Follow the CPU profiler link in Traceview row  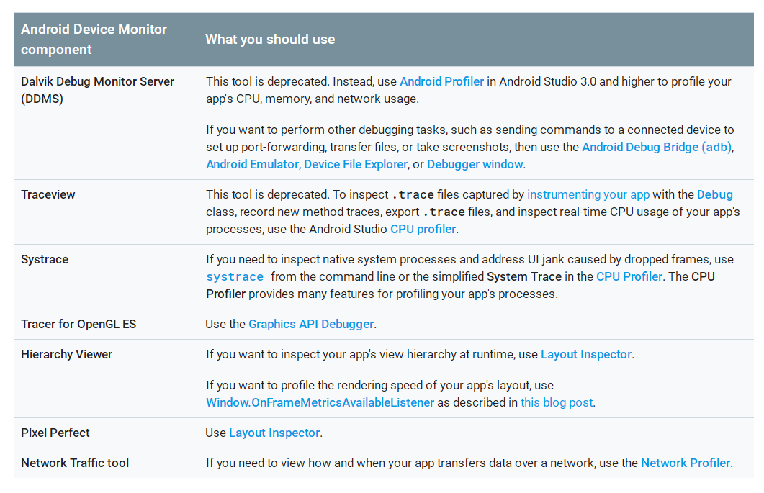(423, 229)
